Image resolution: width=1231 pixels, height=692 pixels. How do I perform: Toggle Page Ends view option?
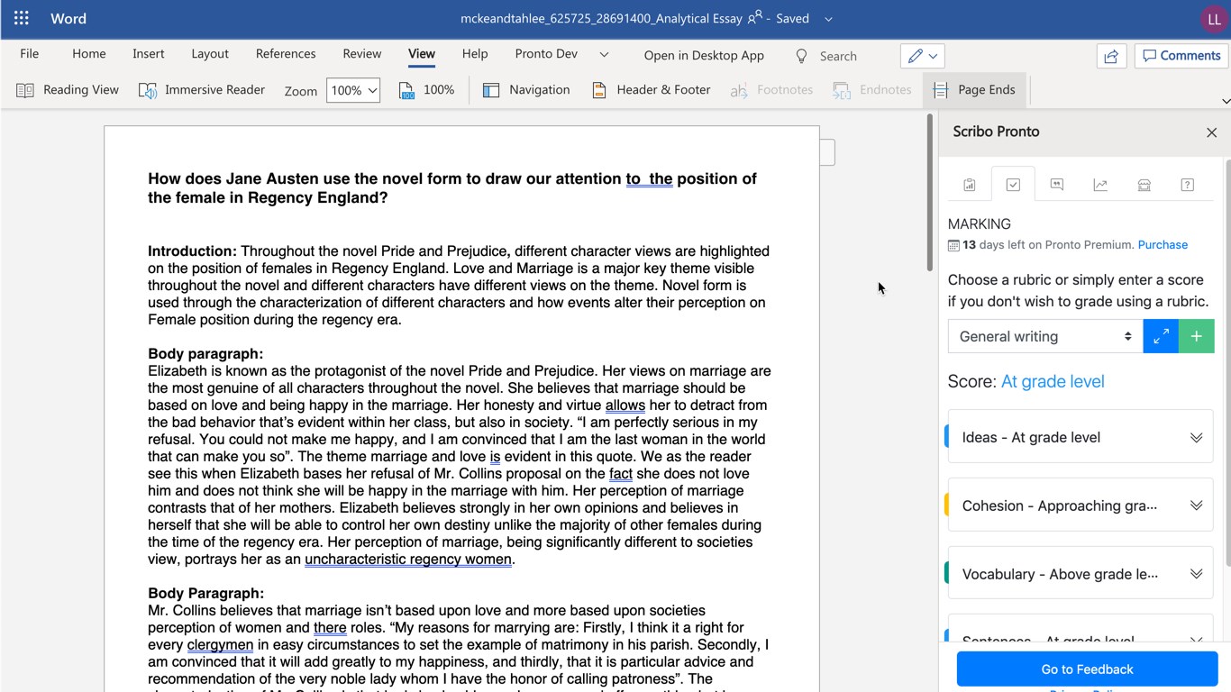click(x=974, y=89)
